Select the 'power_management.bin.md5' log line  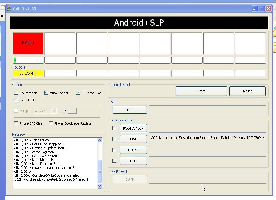[44, 168]
